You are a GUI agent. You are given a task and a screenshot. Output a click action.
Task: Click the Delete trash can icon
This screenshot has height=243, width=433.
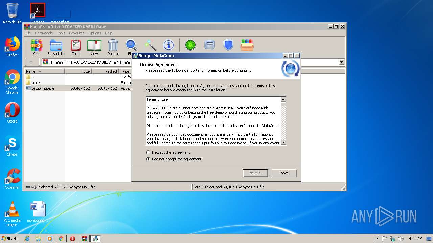pos(113,47)
